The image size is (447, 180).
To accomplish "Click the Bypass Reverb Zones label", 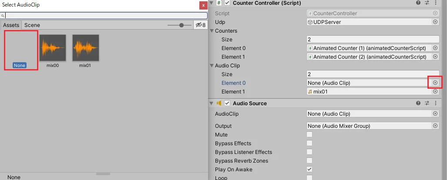I will point(241,160).
